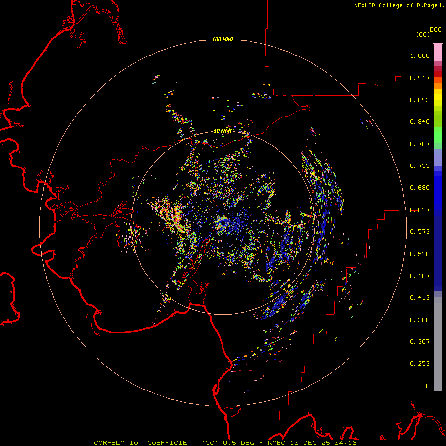Click the [CC] unit label

[423, 34]
